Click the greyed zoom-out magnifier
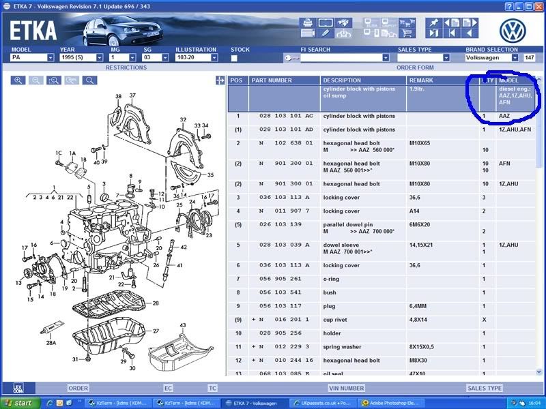 [x=36, y=80]
